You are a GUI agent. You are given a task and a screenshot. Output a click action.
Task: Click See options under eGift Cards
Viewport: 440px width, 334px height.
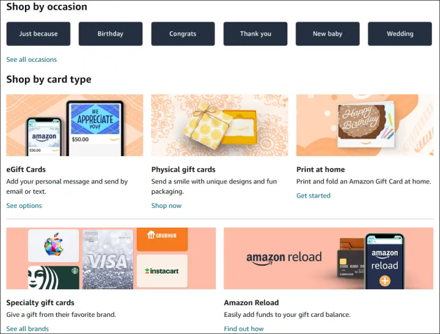(24, 206)
